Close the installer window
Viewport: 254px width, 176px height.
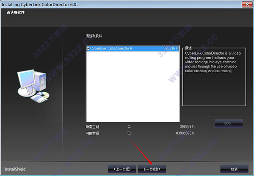247,4
